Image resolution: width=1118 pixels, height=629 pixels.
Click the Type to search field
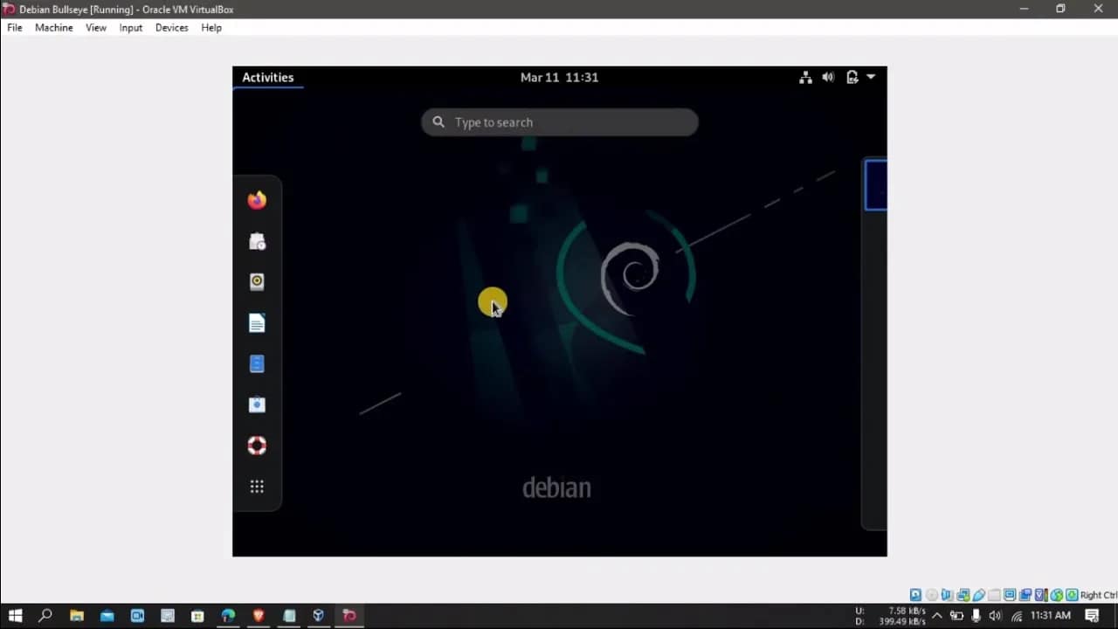(559, 122)
